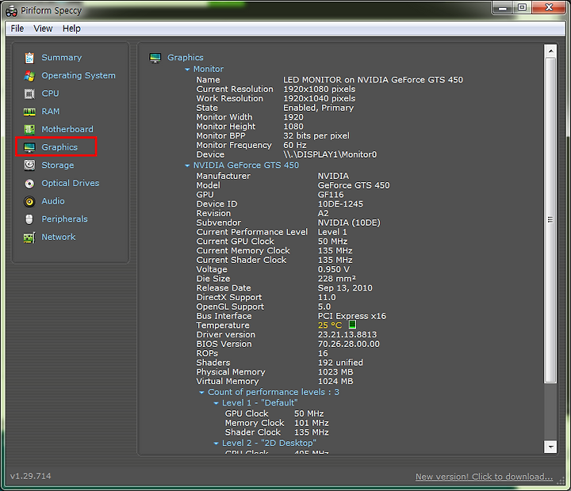
Task: Show the Storage section
Action: [58, 166]
